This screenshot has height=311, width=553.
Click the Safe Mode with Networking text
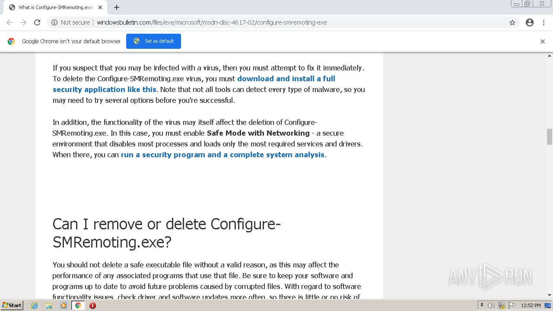pyautogui.click(x=258, y=133)
